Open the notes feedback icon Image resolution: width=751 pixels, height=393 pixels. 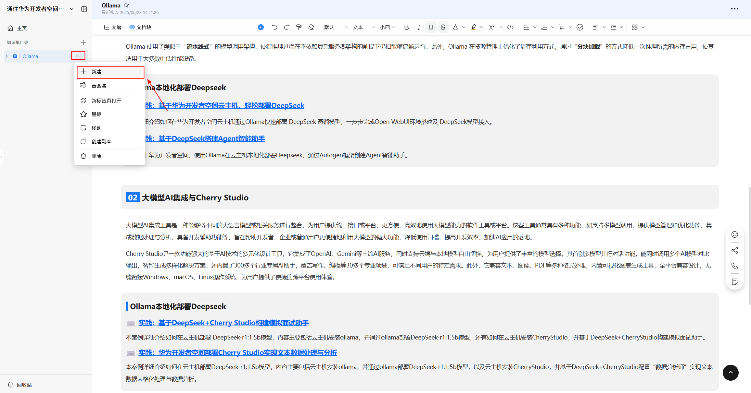click(x=735, y=282)
